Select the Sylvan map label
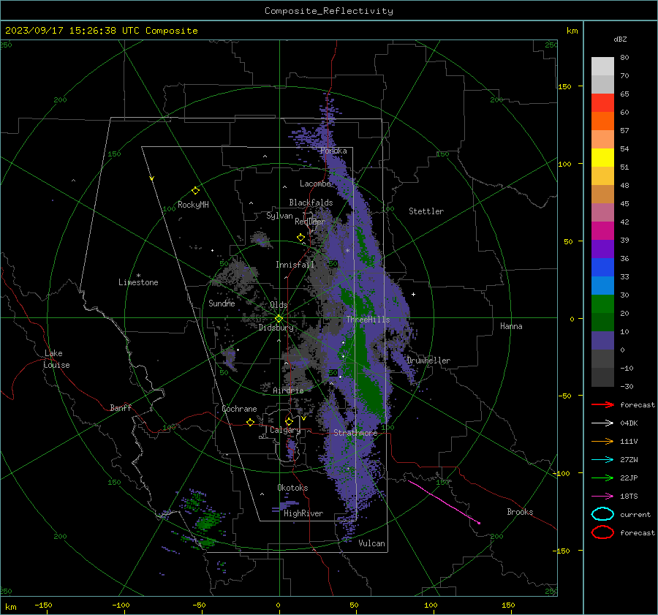 (279, 216)
